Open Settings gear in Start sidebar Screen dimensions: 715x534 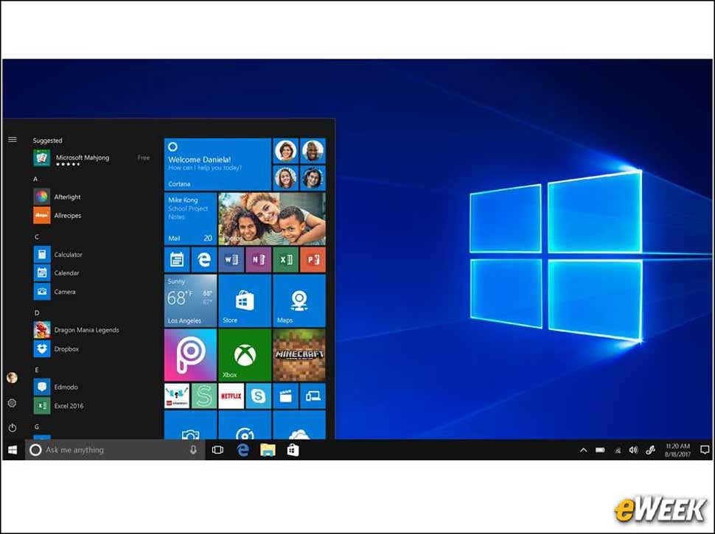13,403
